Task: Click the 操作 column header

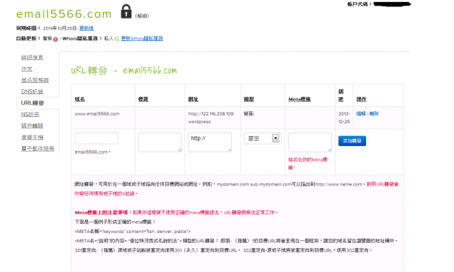Action: click(x=361, y=99)
